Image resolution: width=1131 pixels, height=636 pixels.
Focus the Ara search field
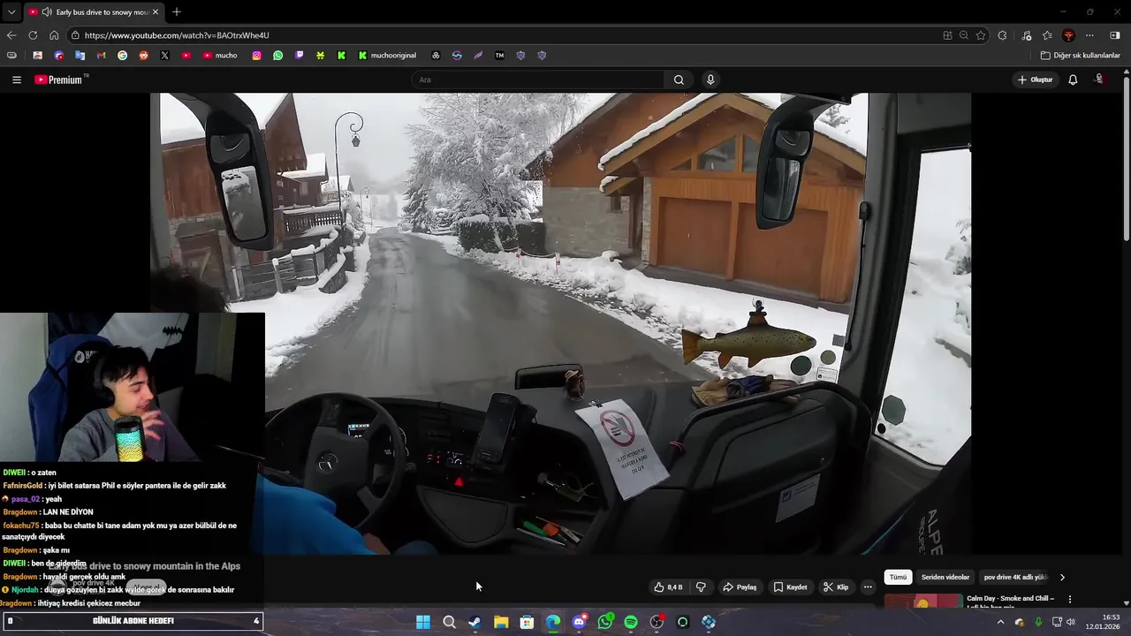[537, 79]
